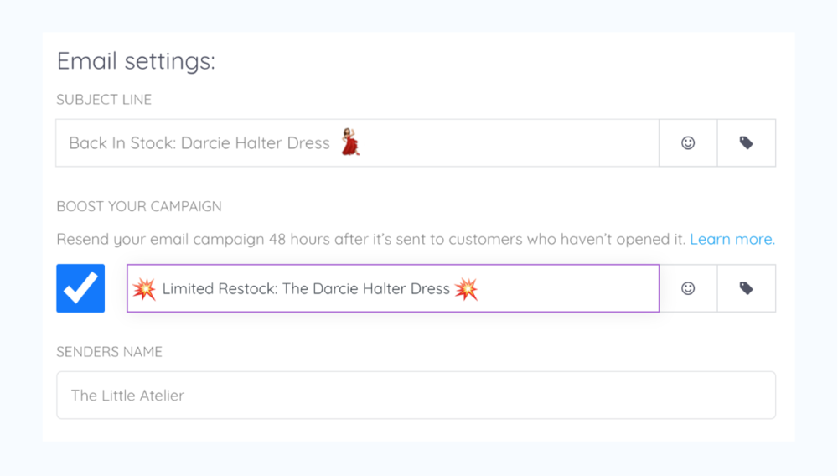Viewport: 838px width, 476px height.
Task: Open emoji picker for the subject line
Action: pyautogui.click(x=688, y=143)
